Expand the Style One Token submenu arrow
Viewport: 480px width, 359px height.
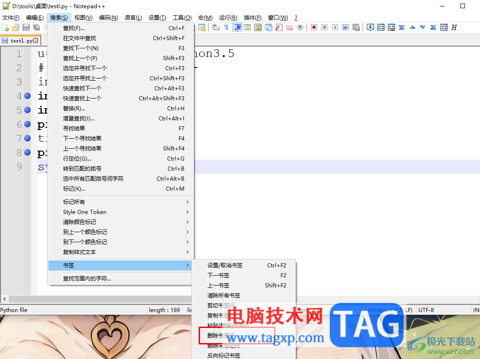187,212
